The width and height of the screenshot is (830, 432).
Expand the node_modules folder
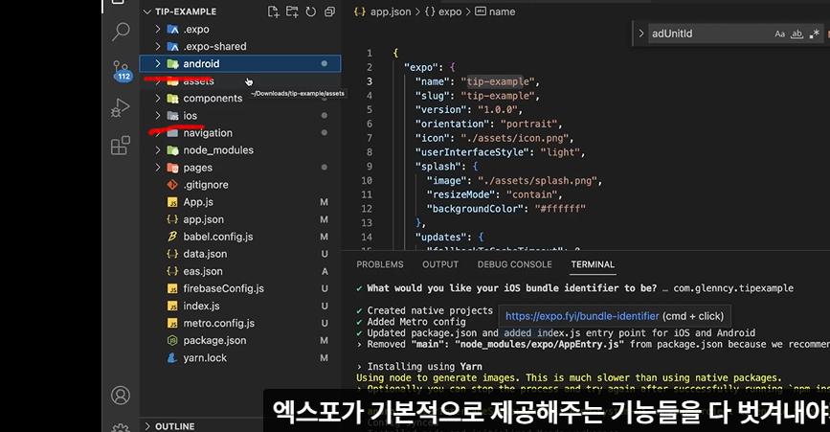coord(158,150)
